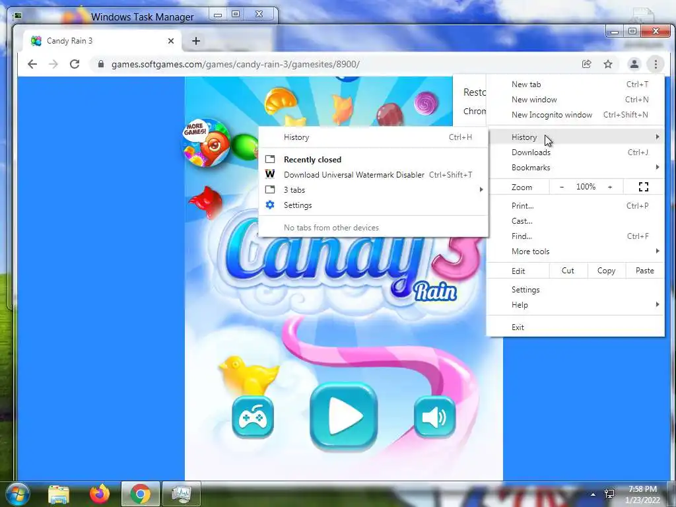Click the 100% zoom level value
This screenshot has height=507, width=676.
(x=586, y=187)
